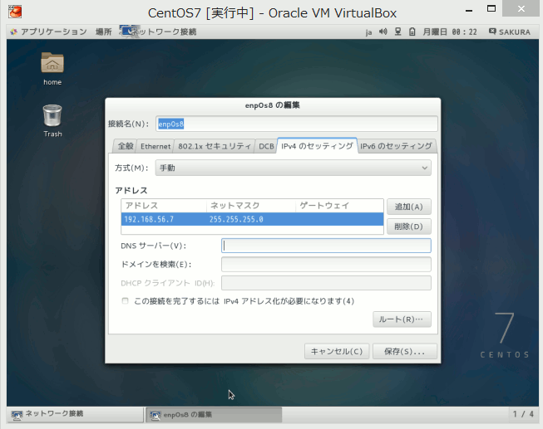Switch to the Ethernet tab

click(x=155, y=146)
